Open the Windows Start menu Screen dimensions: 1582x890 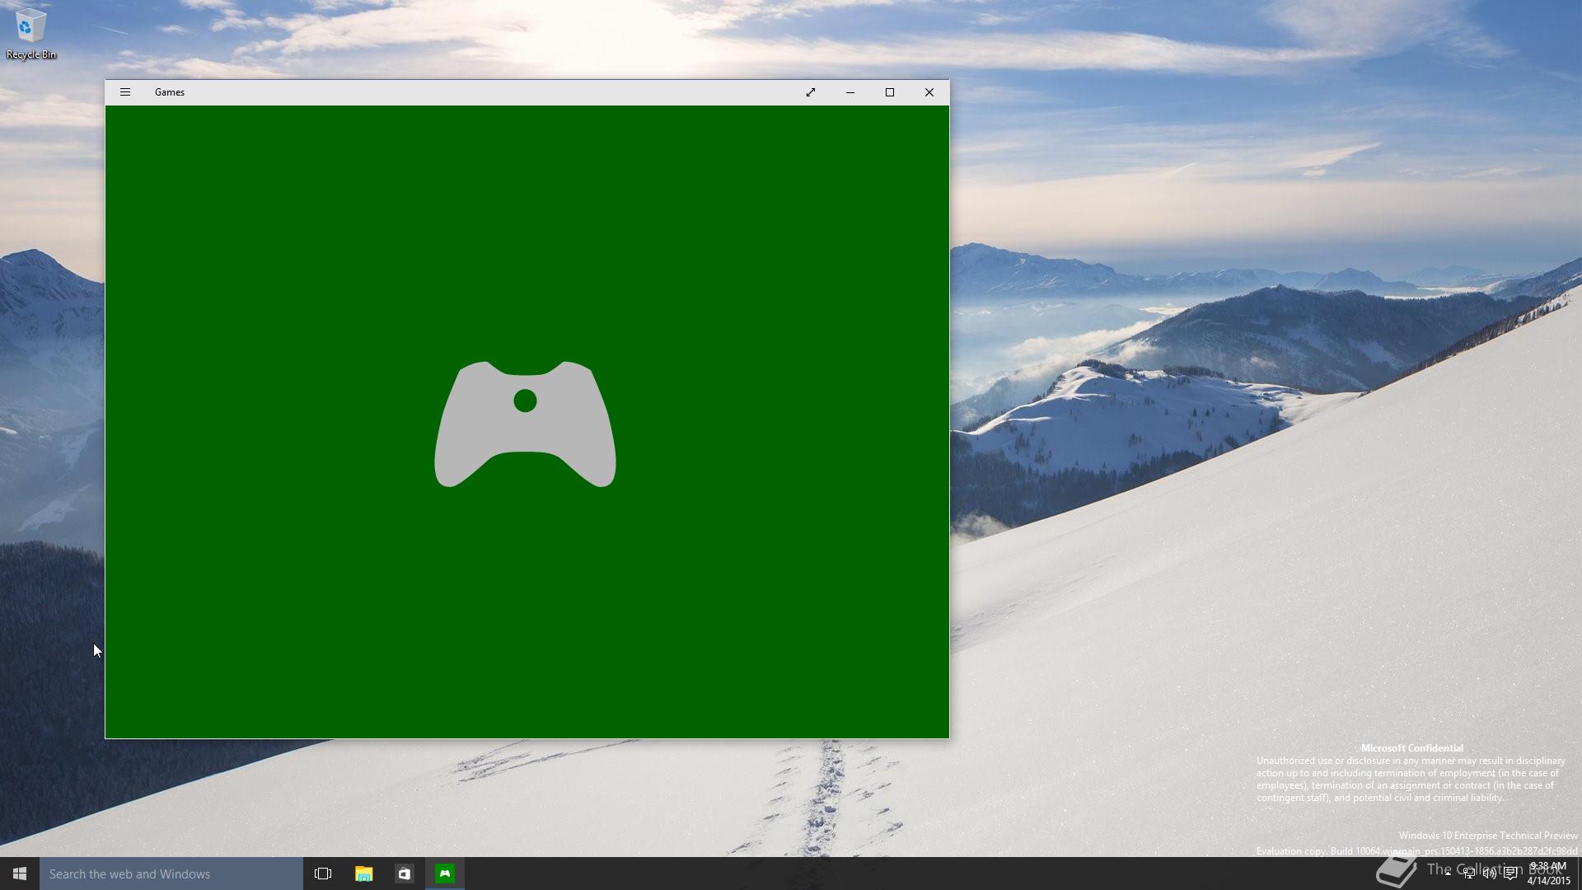point(20,874)
